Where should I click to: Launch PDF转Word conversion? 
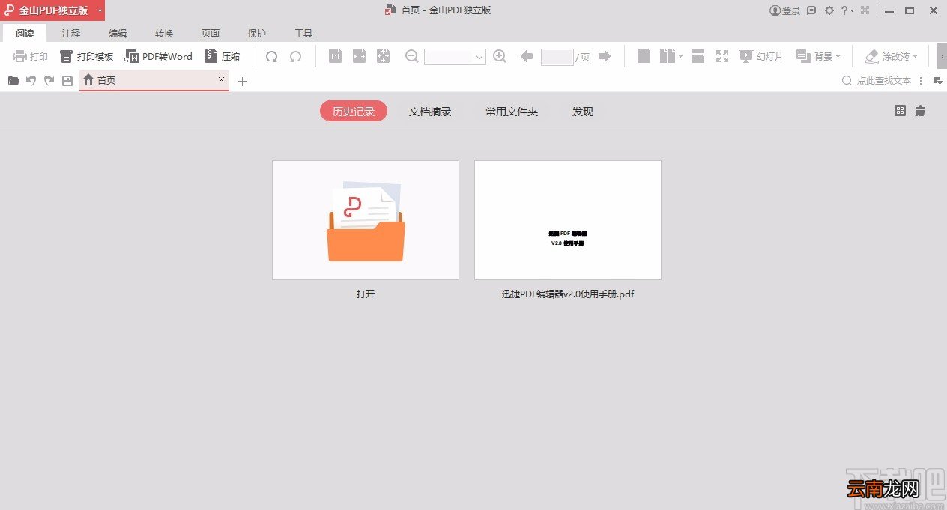click(159, 56)
